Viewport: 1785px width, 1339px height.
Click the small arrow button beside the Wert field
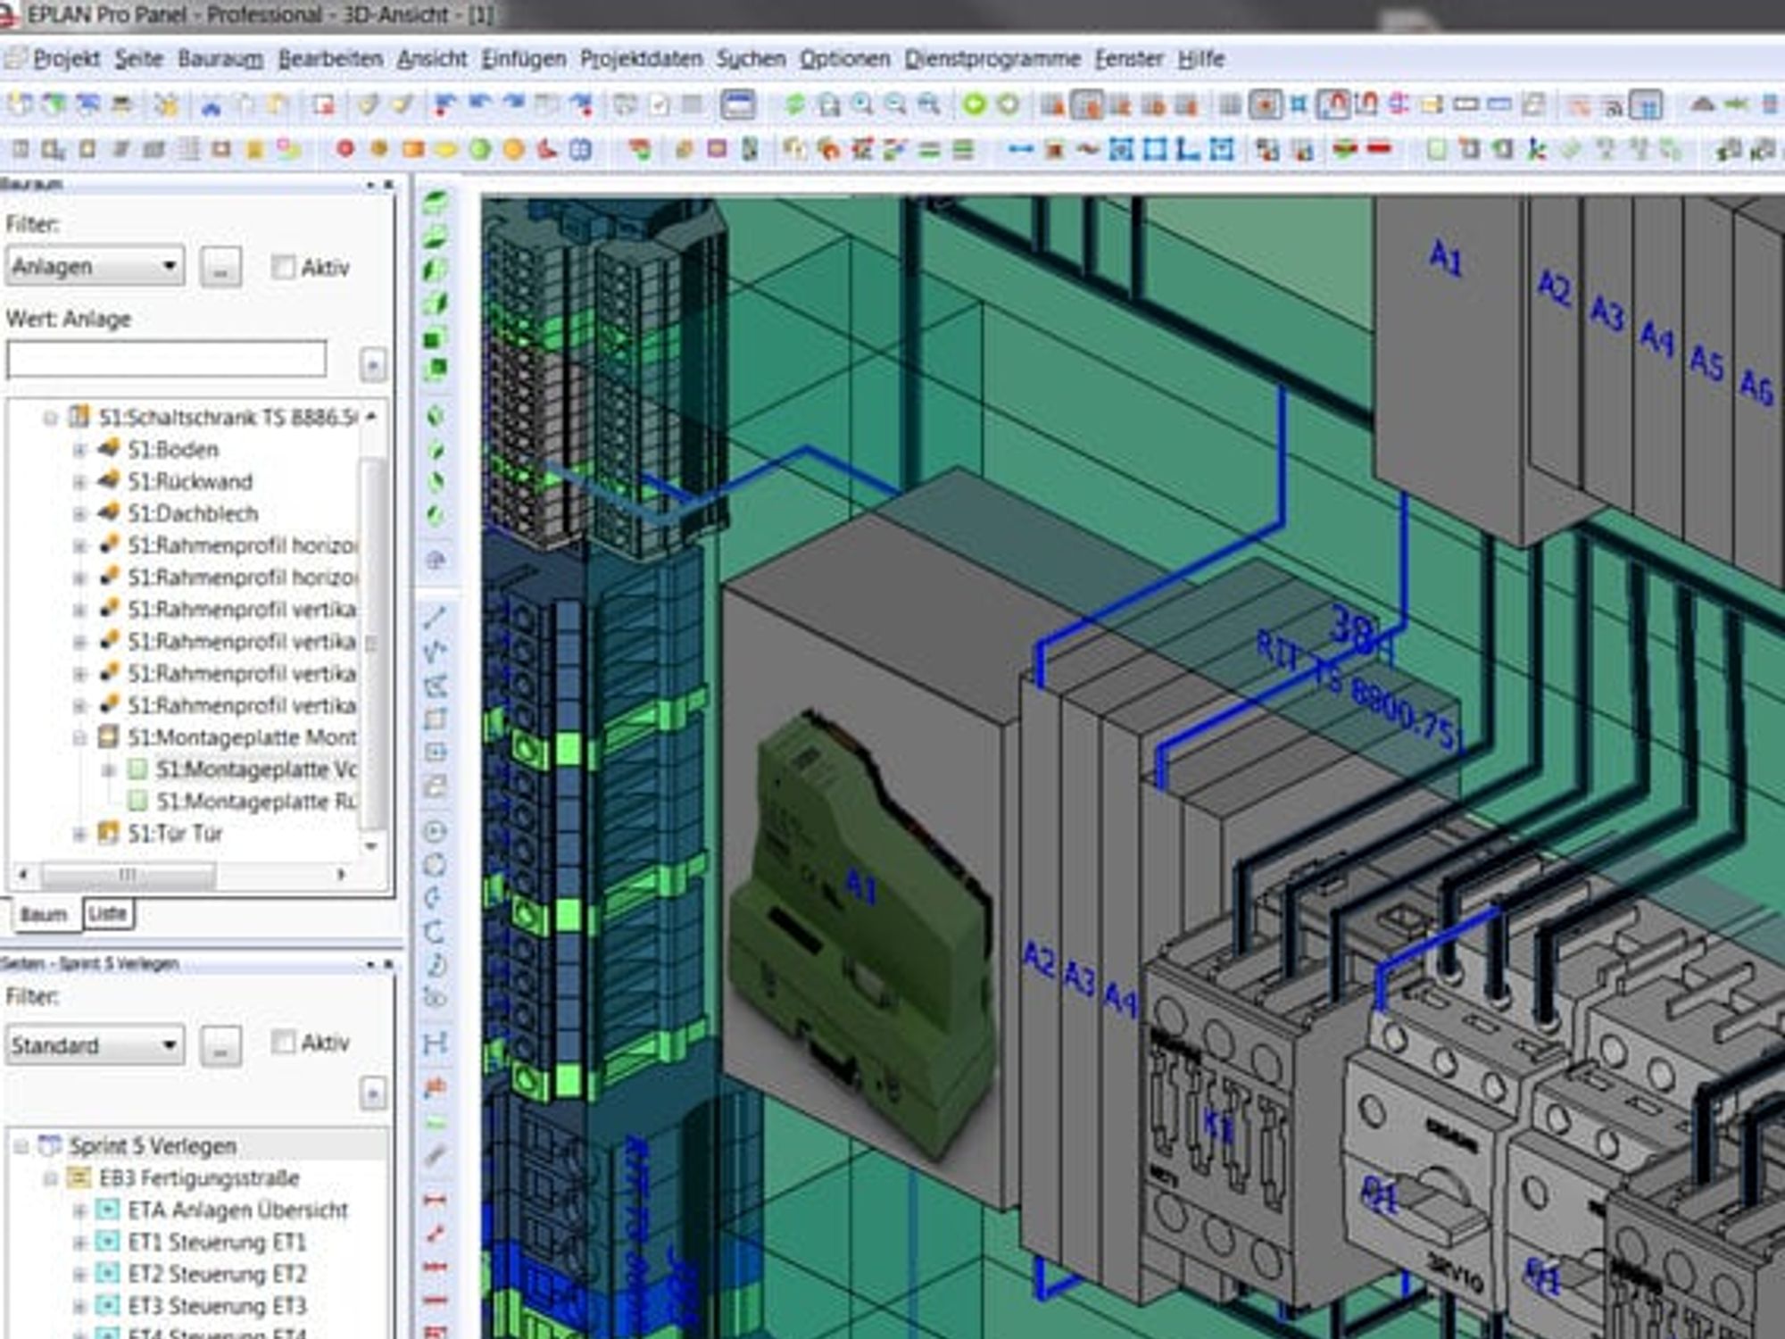(372, 364)
